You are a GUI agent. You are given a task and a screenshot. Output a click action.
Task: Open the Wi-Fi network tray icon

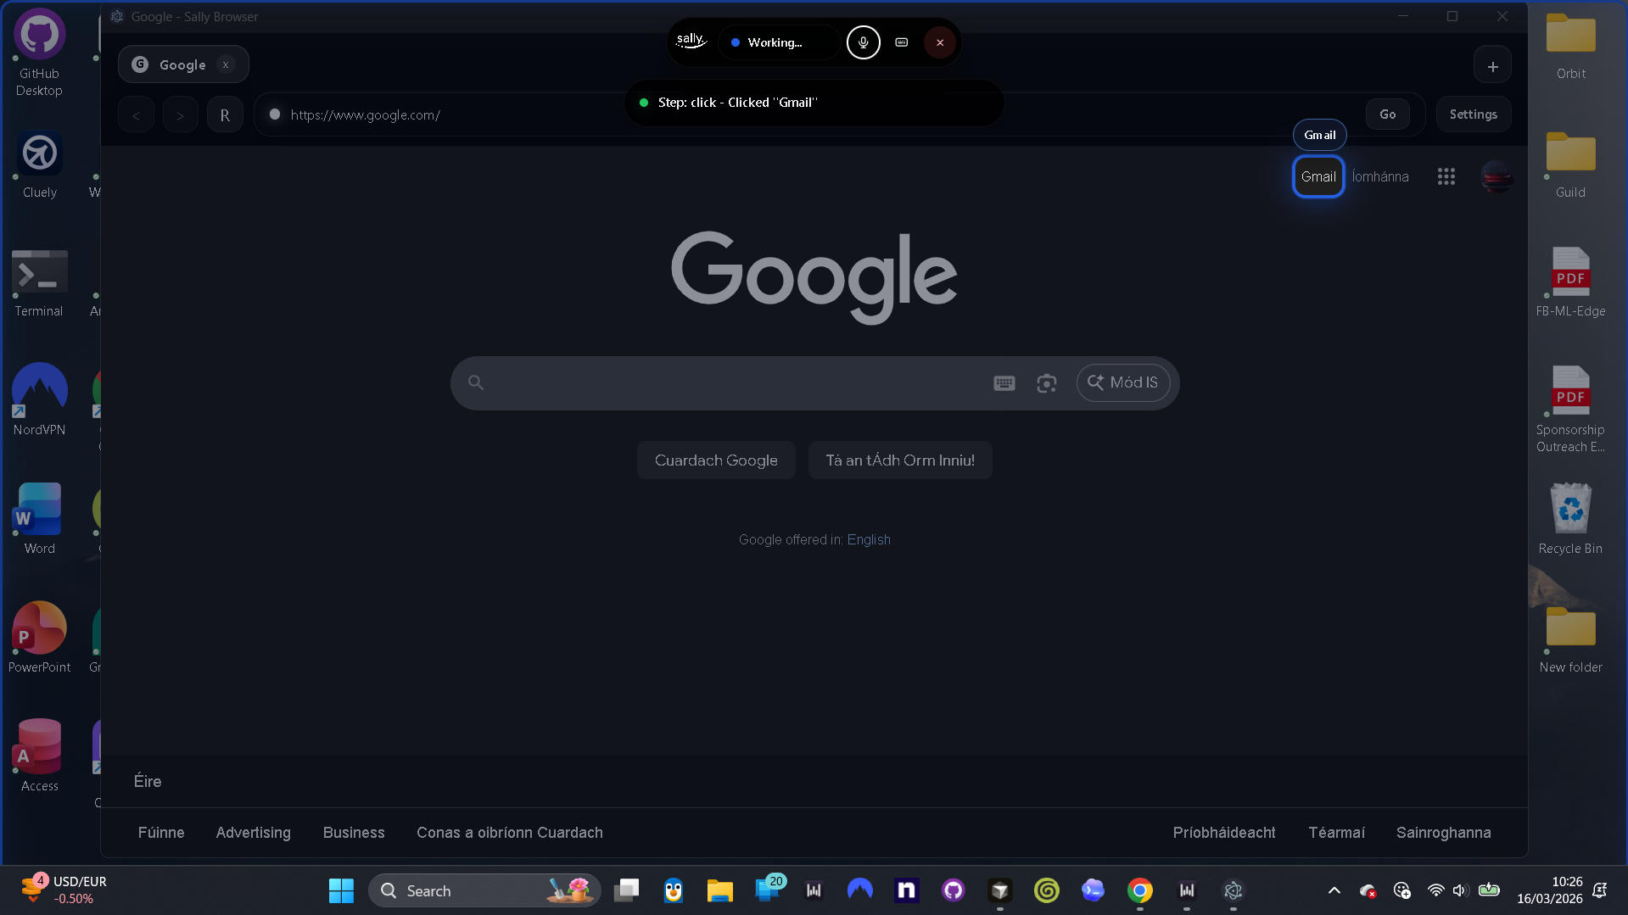point(1435,890)
